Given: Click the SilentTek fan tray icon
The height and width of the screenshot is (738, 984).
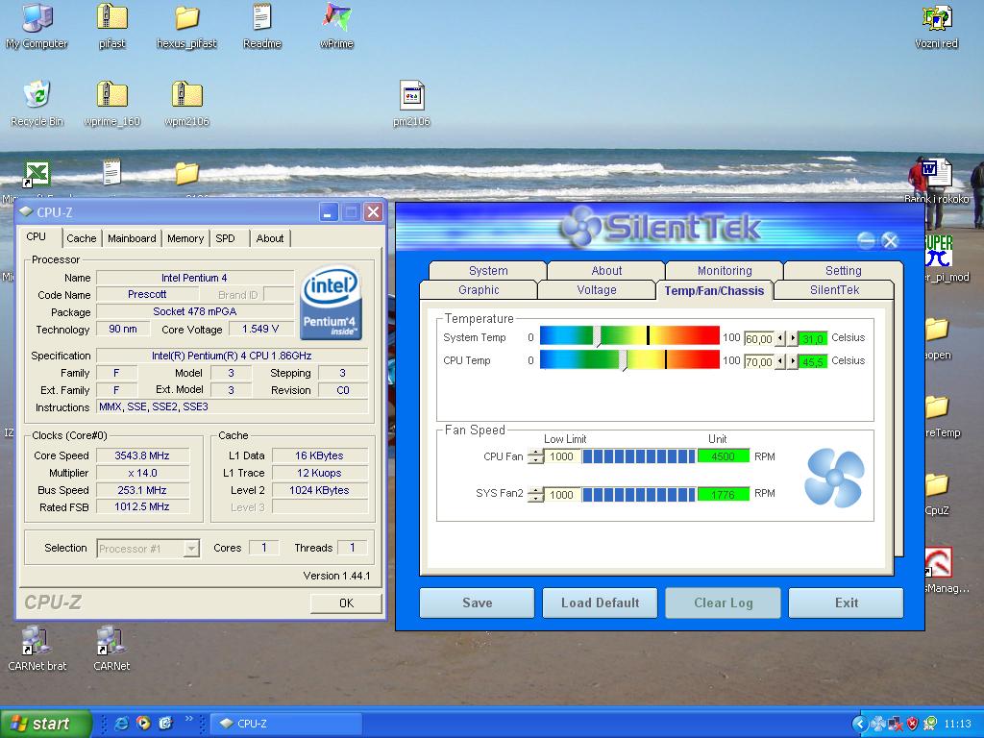Looking at the screenshot, I should [878, 724].
